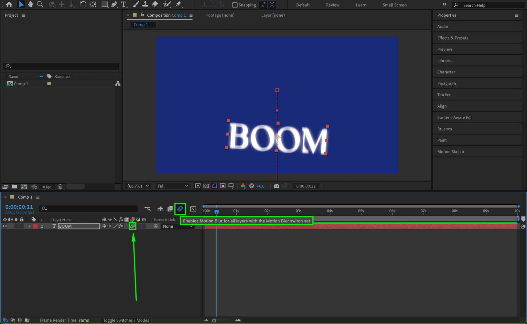
Task: Open the Effects & Presets panel
Action: point(452,38)
